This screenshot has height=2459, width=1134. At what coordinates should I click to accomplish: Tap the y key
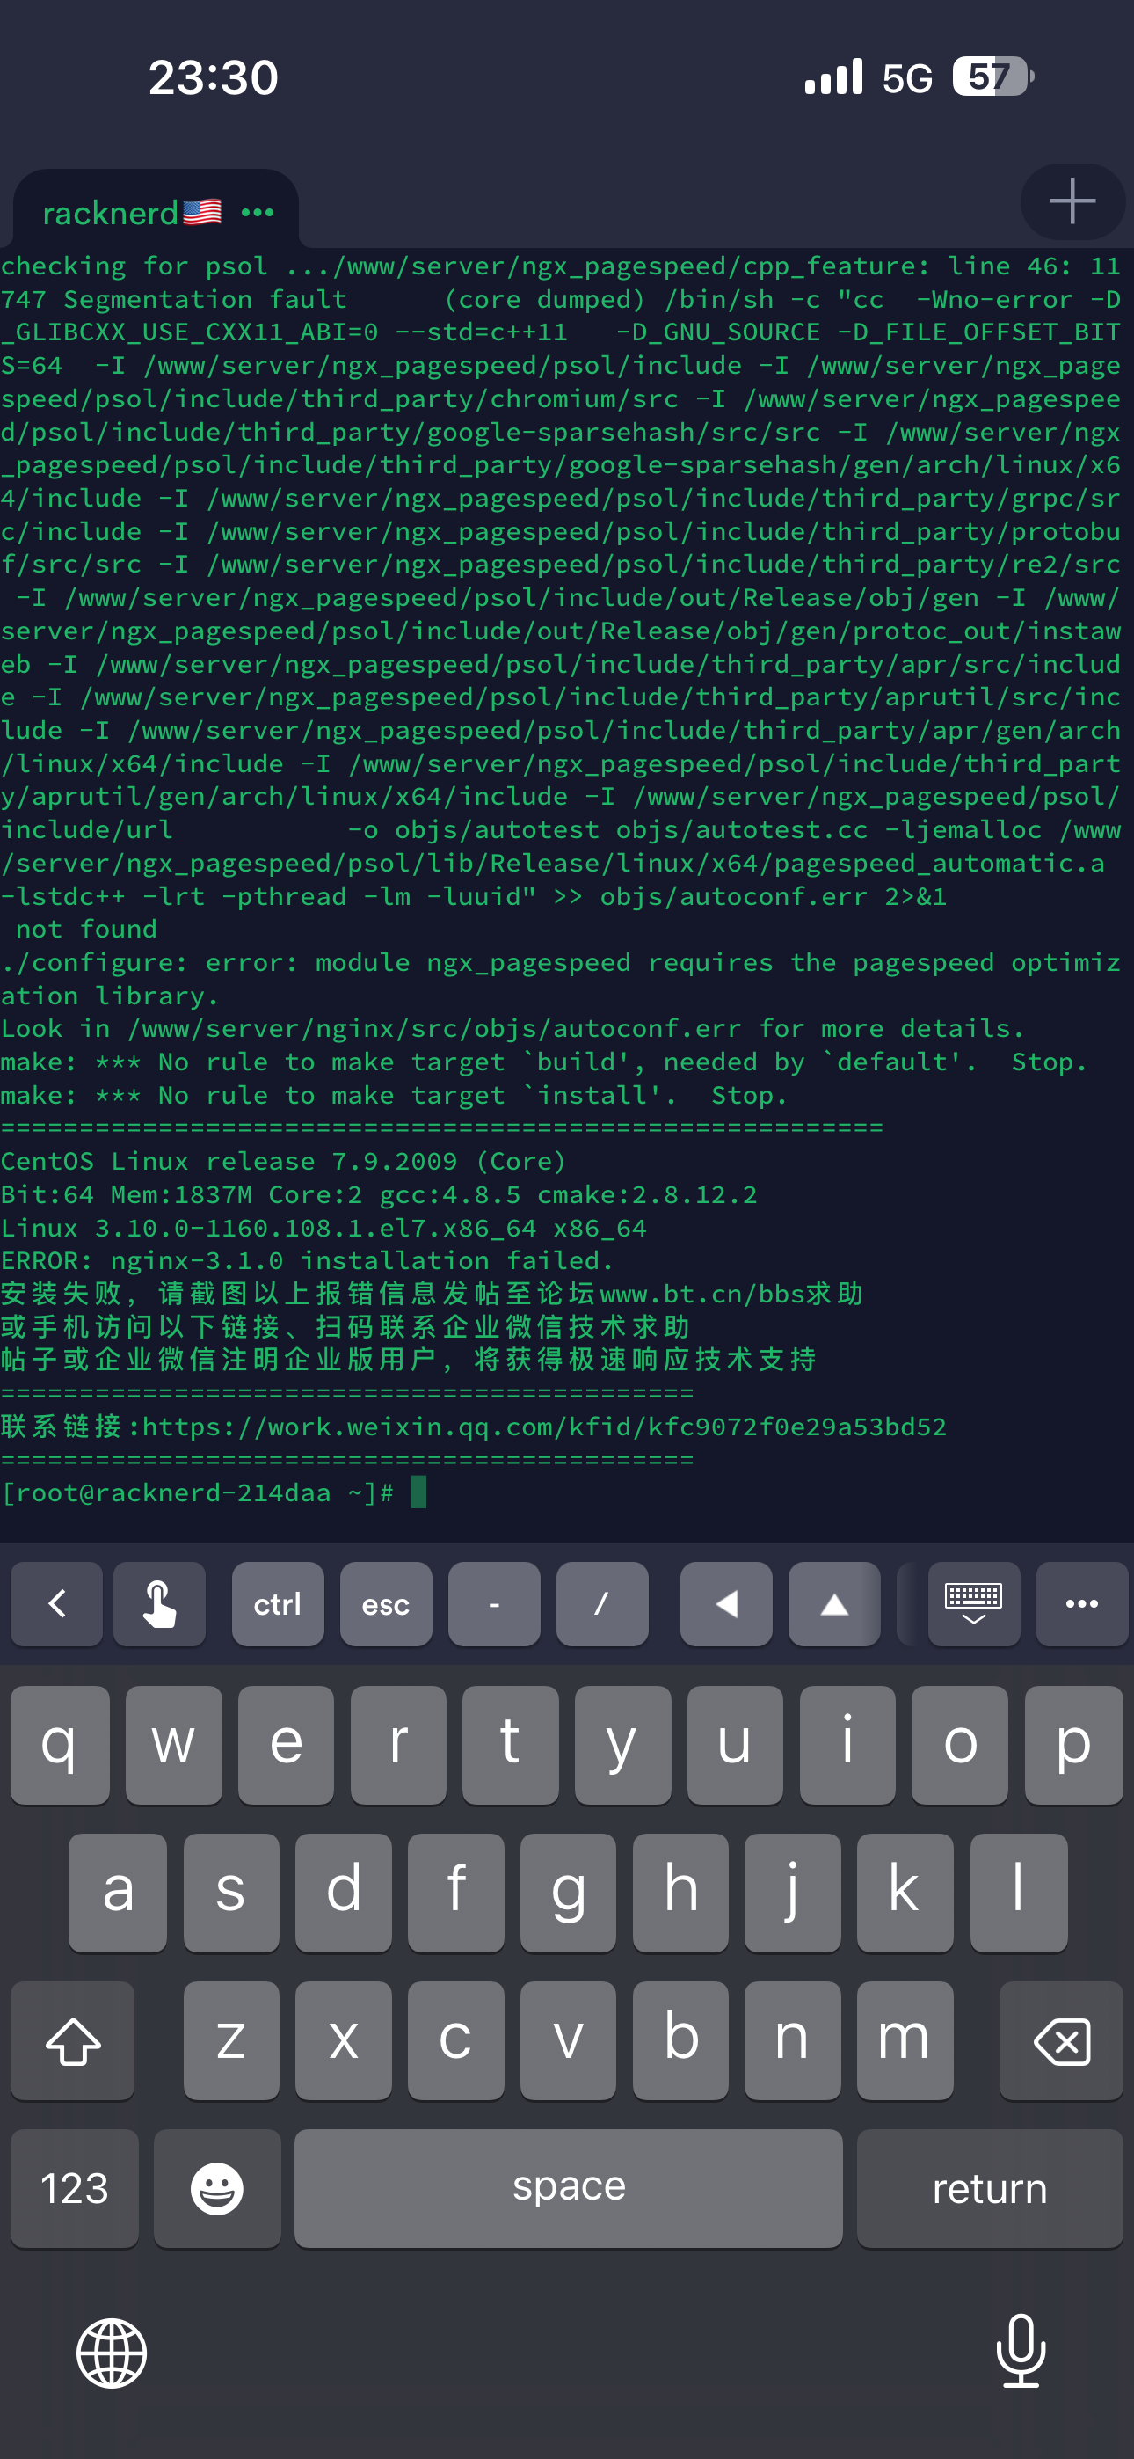[623, 1744]
